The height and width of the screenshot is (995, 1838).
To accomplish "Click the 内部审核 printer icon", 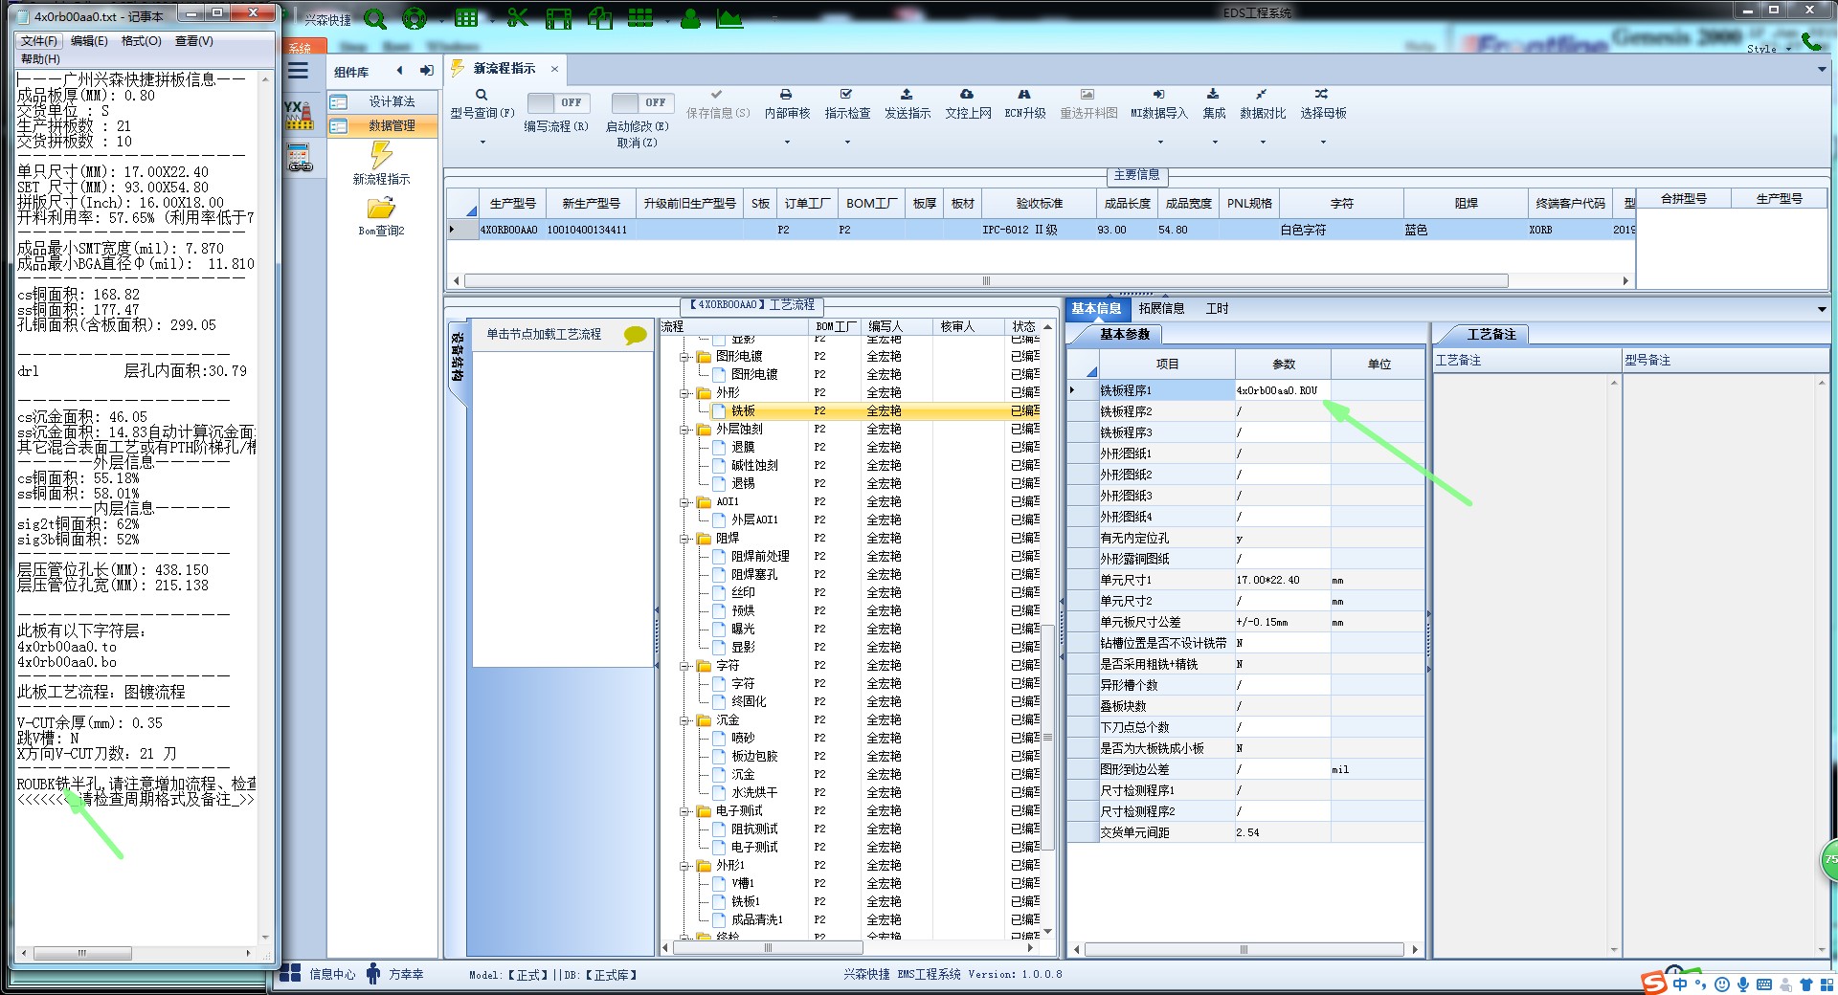I will [x=786, y=95].
